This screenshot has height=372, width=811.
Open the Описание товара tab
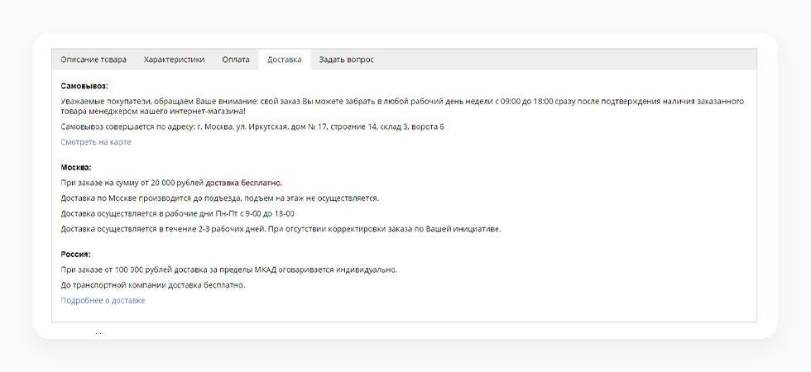click(x=94, y=60)
